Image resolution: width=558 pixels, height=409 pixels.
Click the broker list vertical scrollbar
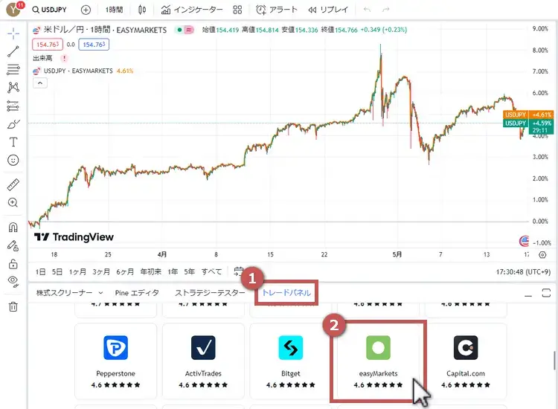coord(554,361)
